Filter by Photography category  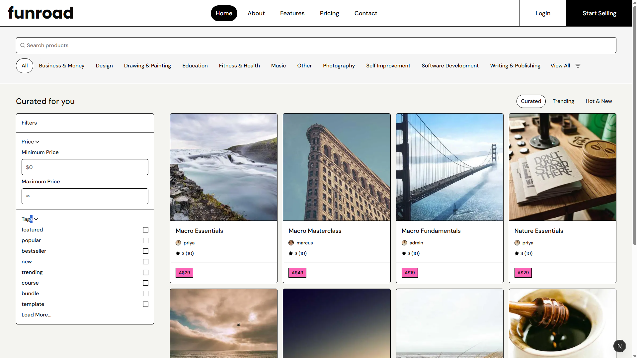point(339,66)
